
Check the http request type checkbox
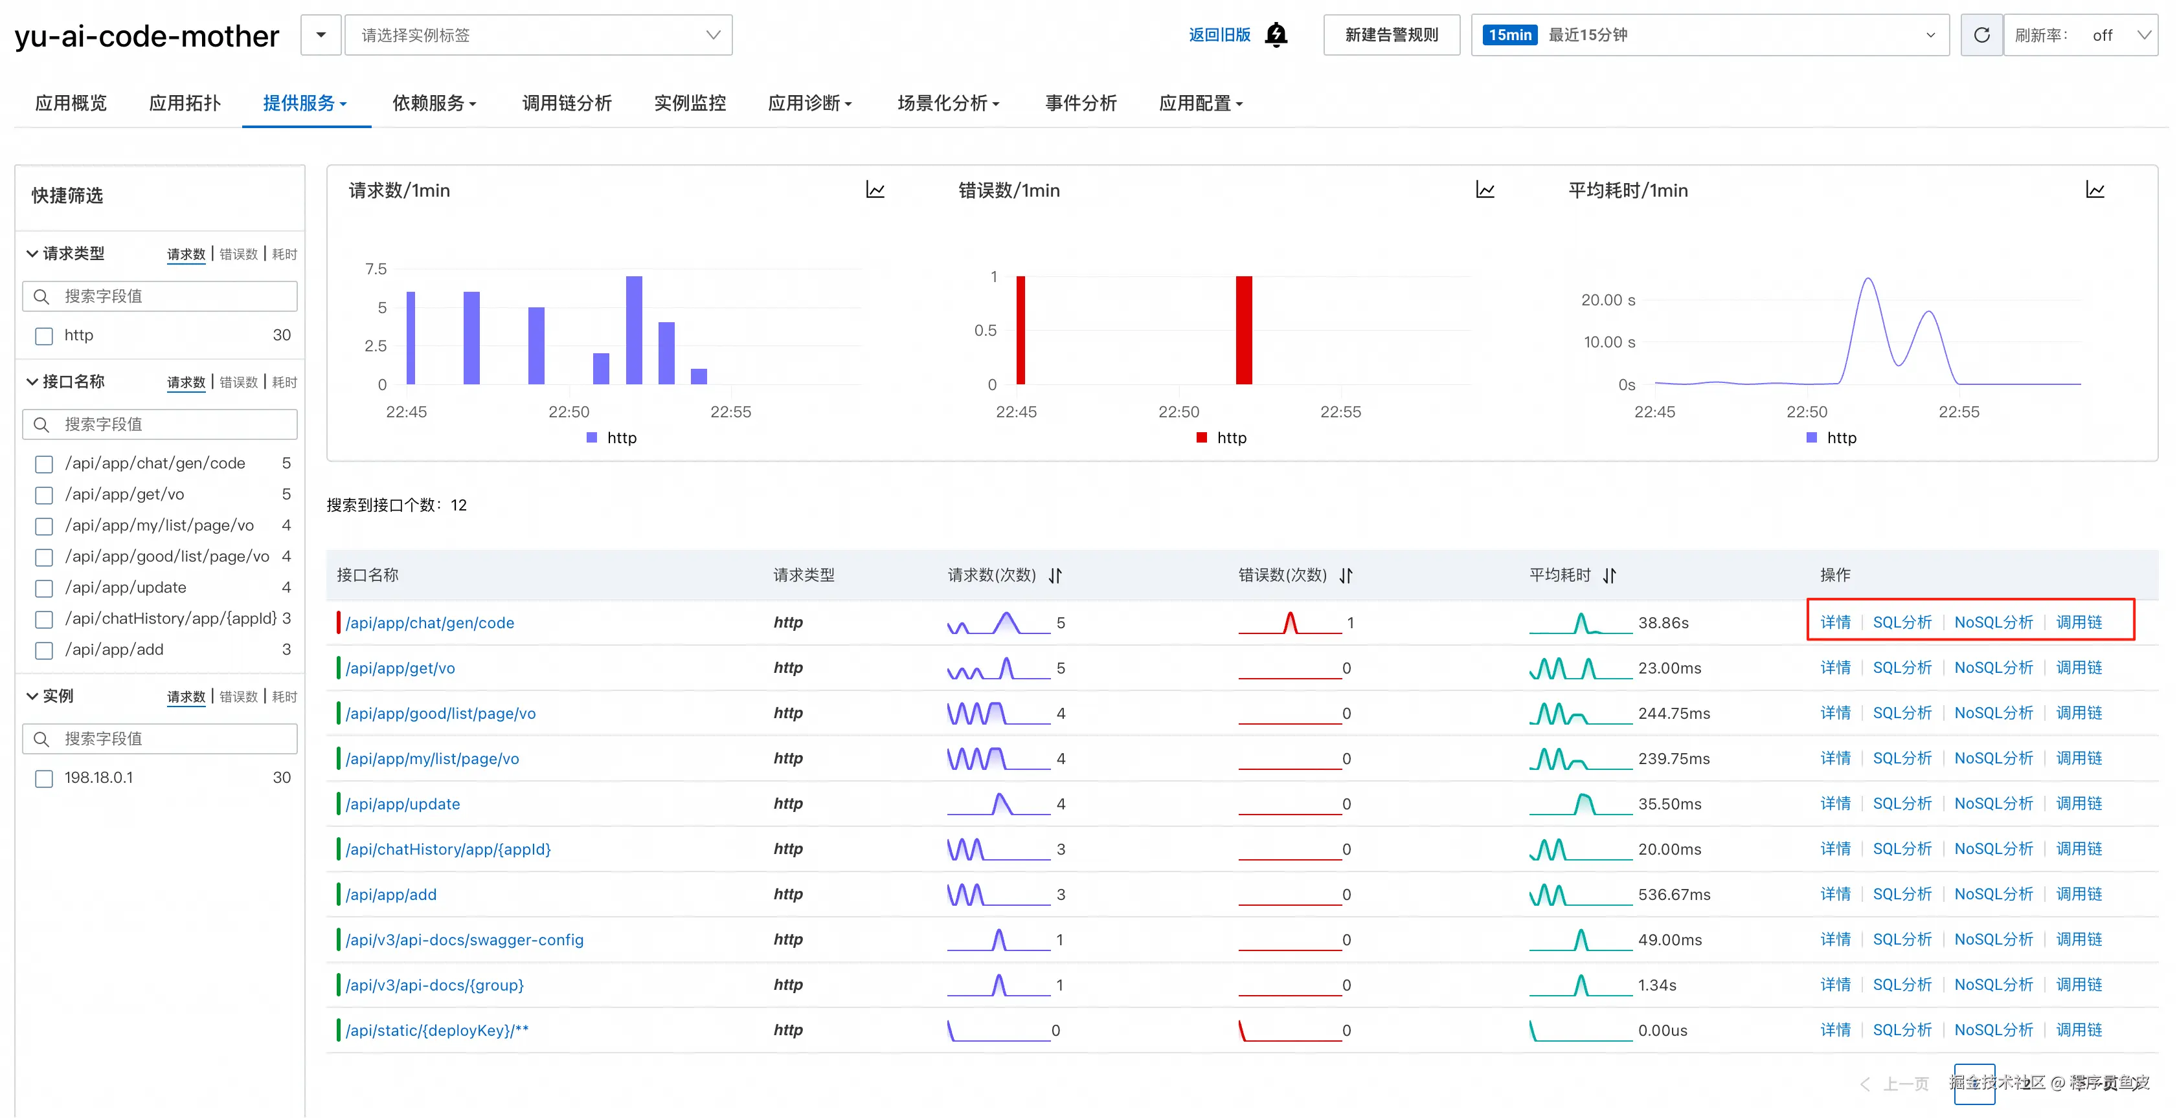click(x=44, y=336)
